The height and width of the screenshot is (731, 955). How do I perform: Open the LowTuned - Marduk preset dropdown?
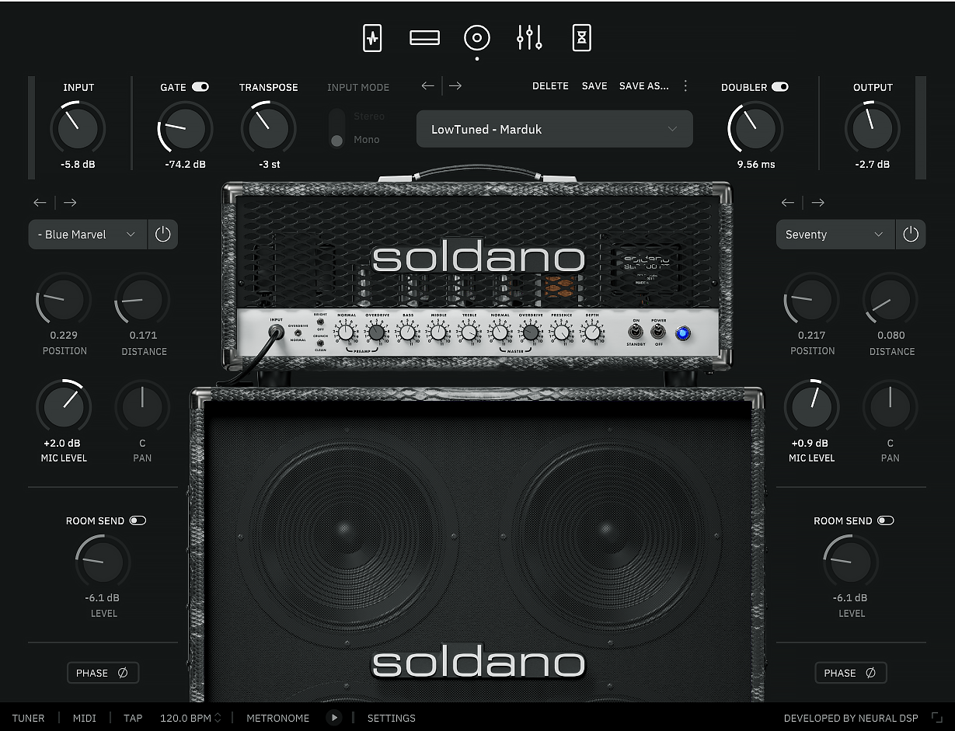555,129
